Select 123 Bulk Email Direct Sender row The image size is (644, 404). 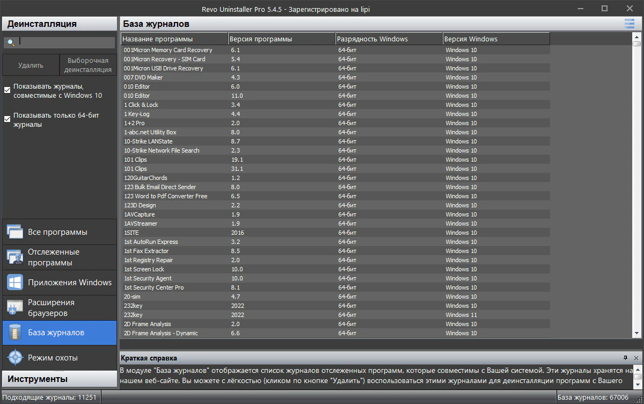335,187
